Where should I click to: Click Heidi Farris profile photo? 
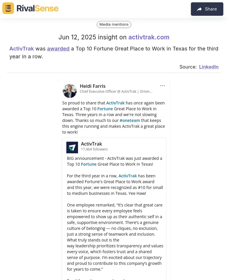(70, 91)
